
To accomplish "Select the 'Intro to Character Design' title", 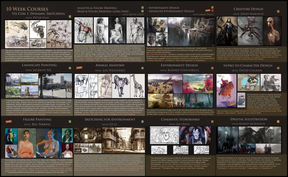I will [248, 65].
